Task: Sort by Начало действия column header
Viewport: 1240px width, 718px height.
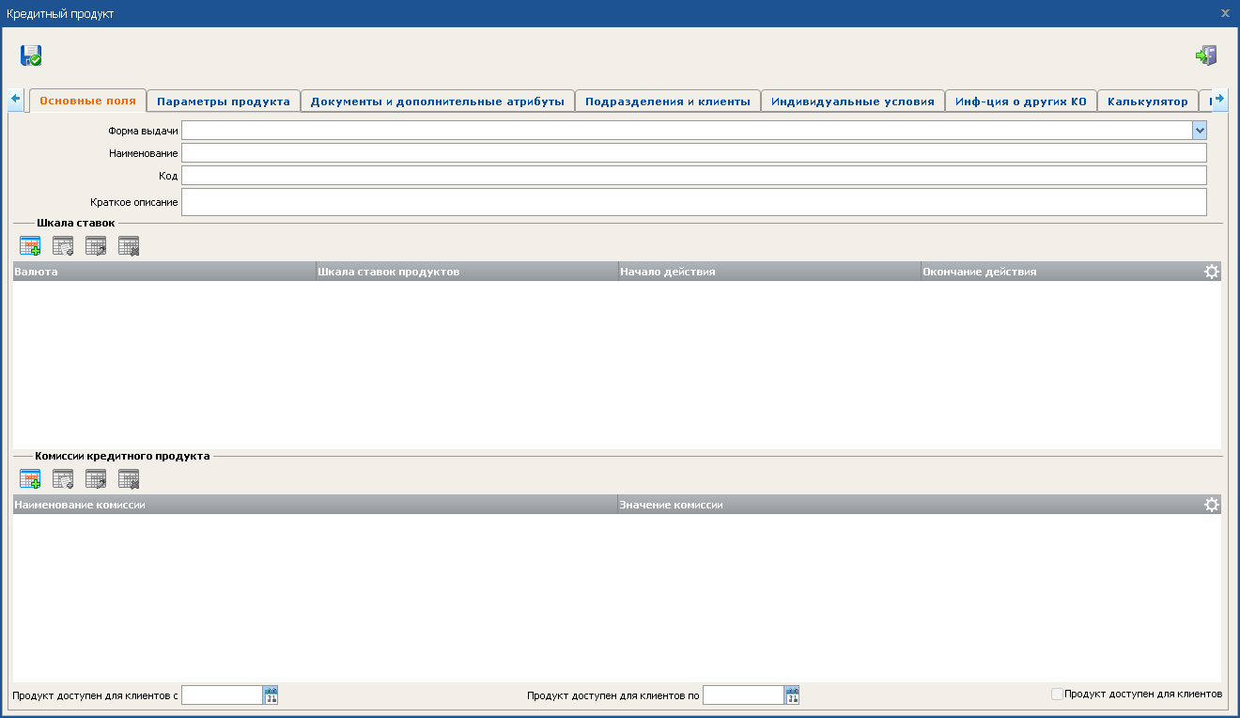Action: click(x=769, y=272)
